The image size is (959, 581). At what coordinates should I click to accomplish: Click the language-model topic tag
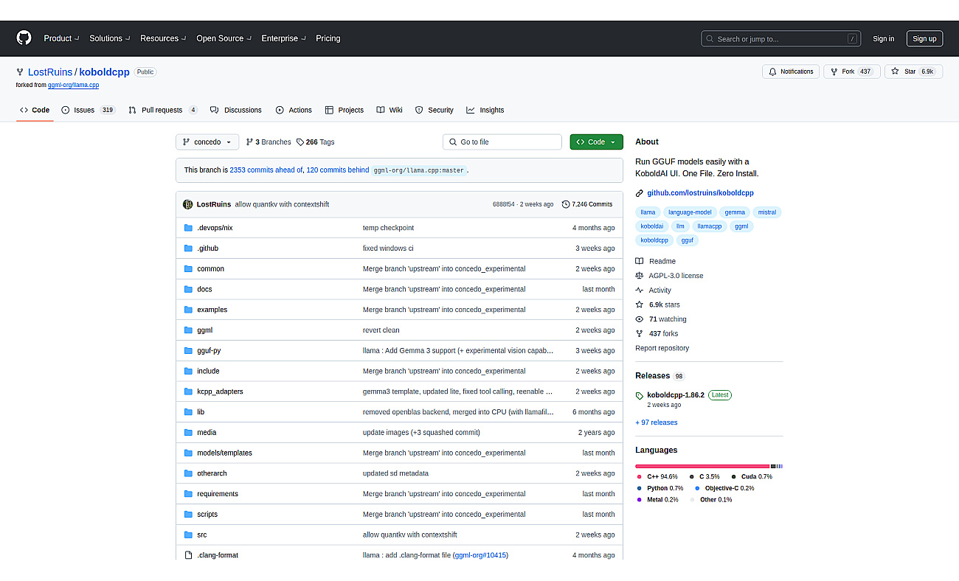click(690, 212)
